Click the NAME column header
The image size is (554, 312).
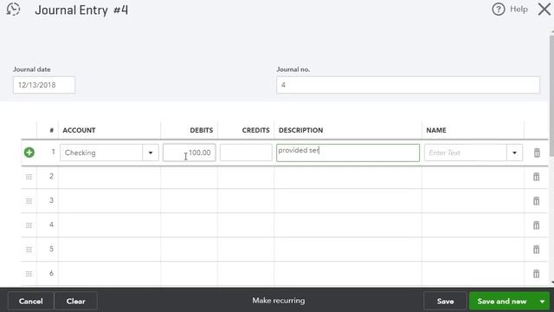(x=436, y=130)
